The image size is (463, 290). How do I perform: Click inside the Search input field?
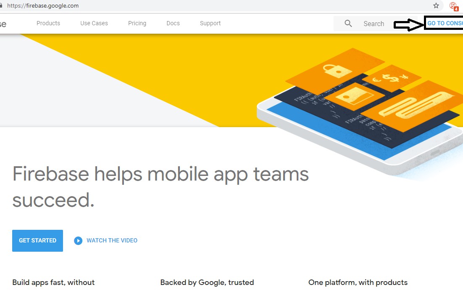(x=374, y=24)
